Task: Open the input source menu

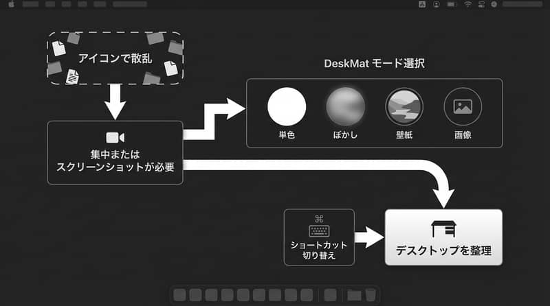Action: (421, 4)
